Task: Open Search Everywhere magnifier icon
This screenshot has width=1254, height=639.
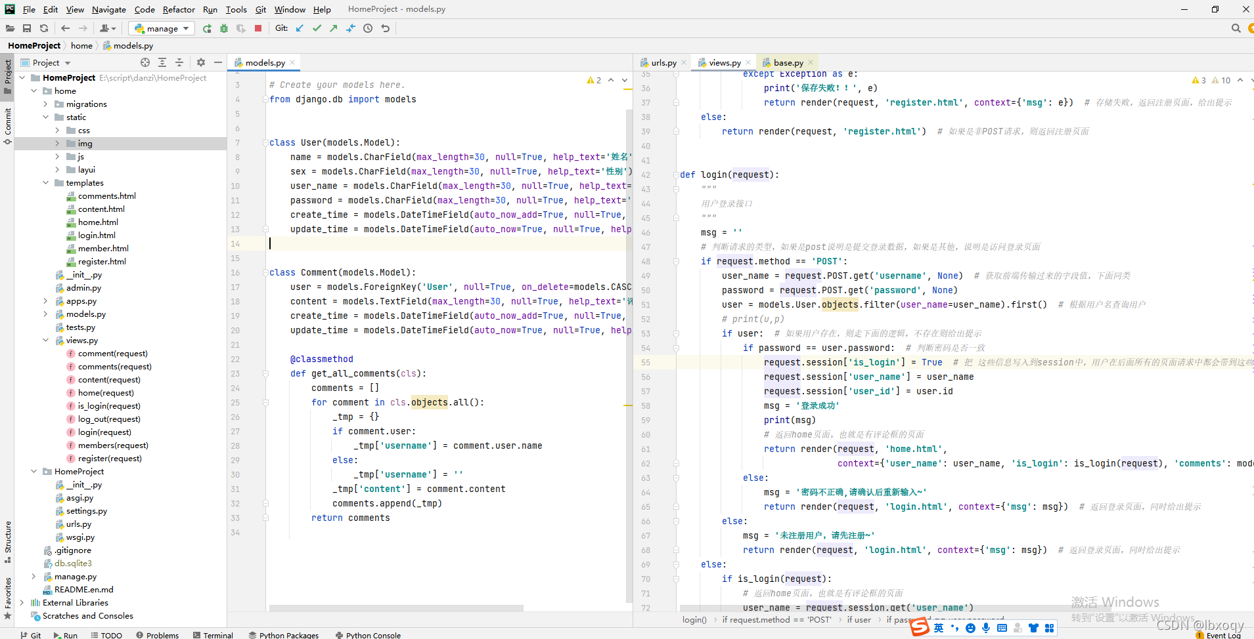Action: (1236, 28)
